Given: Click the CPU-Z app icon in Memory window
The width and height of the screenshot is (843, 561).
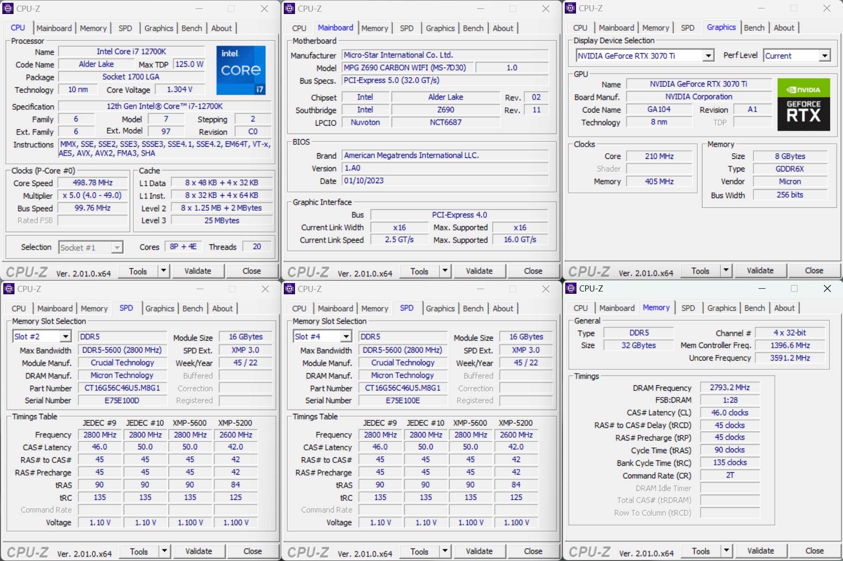Looking at the screenshot, I should coord(571,288).
